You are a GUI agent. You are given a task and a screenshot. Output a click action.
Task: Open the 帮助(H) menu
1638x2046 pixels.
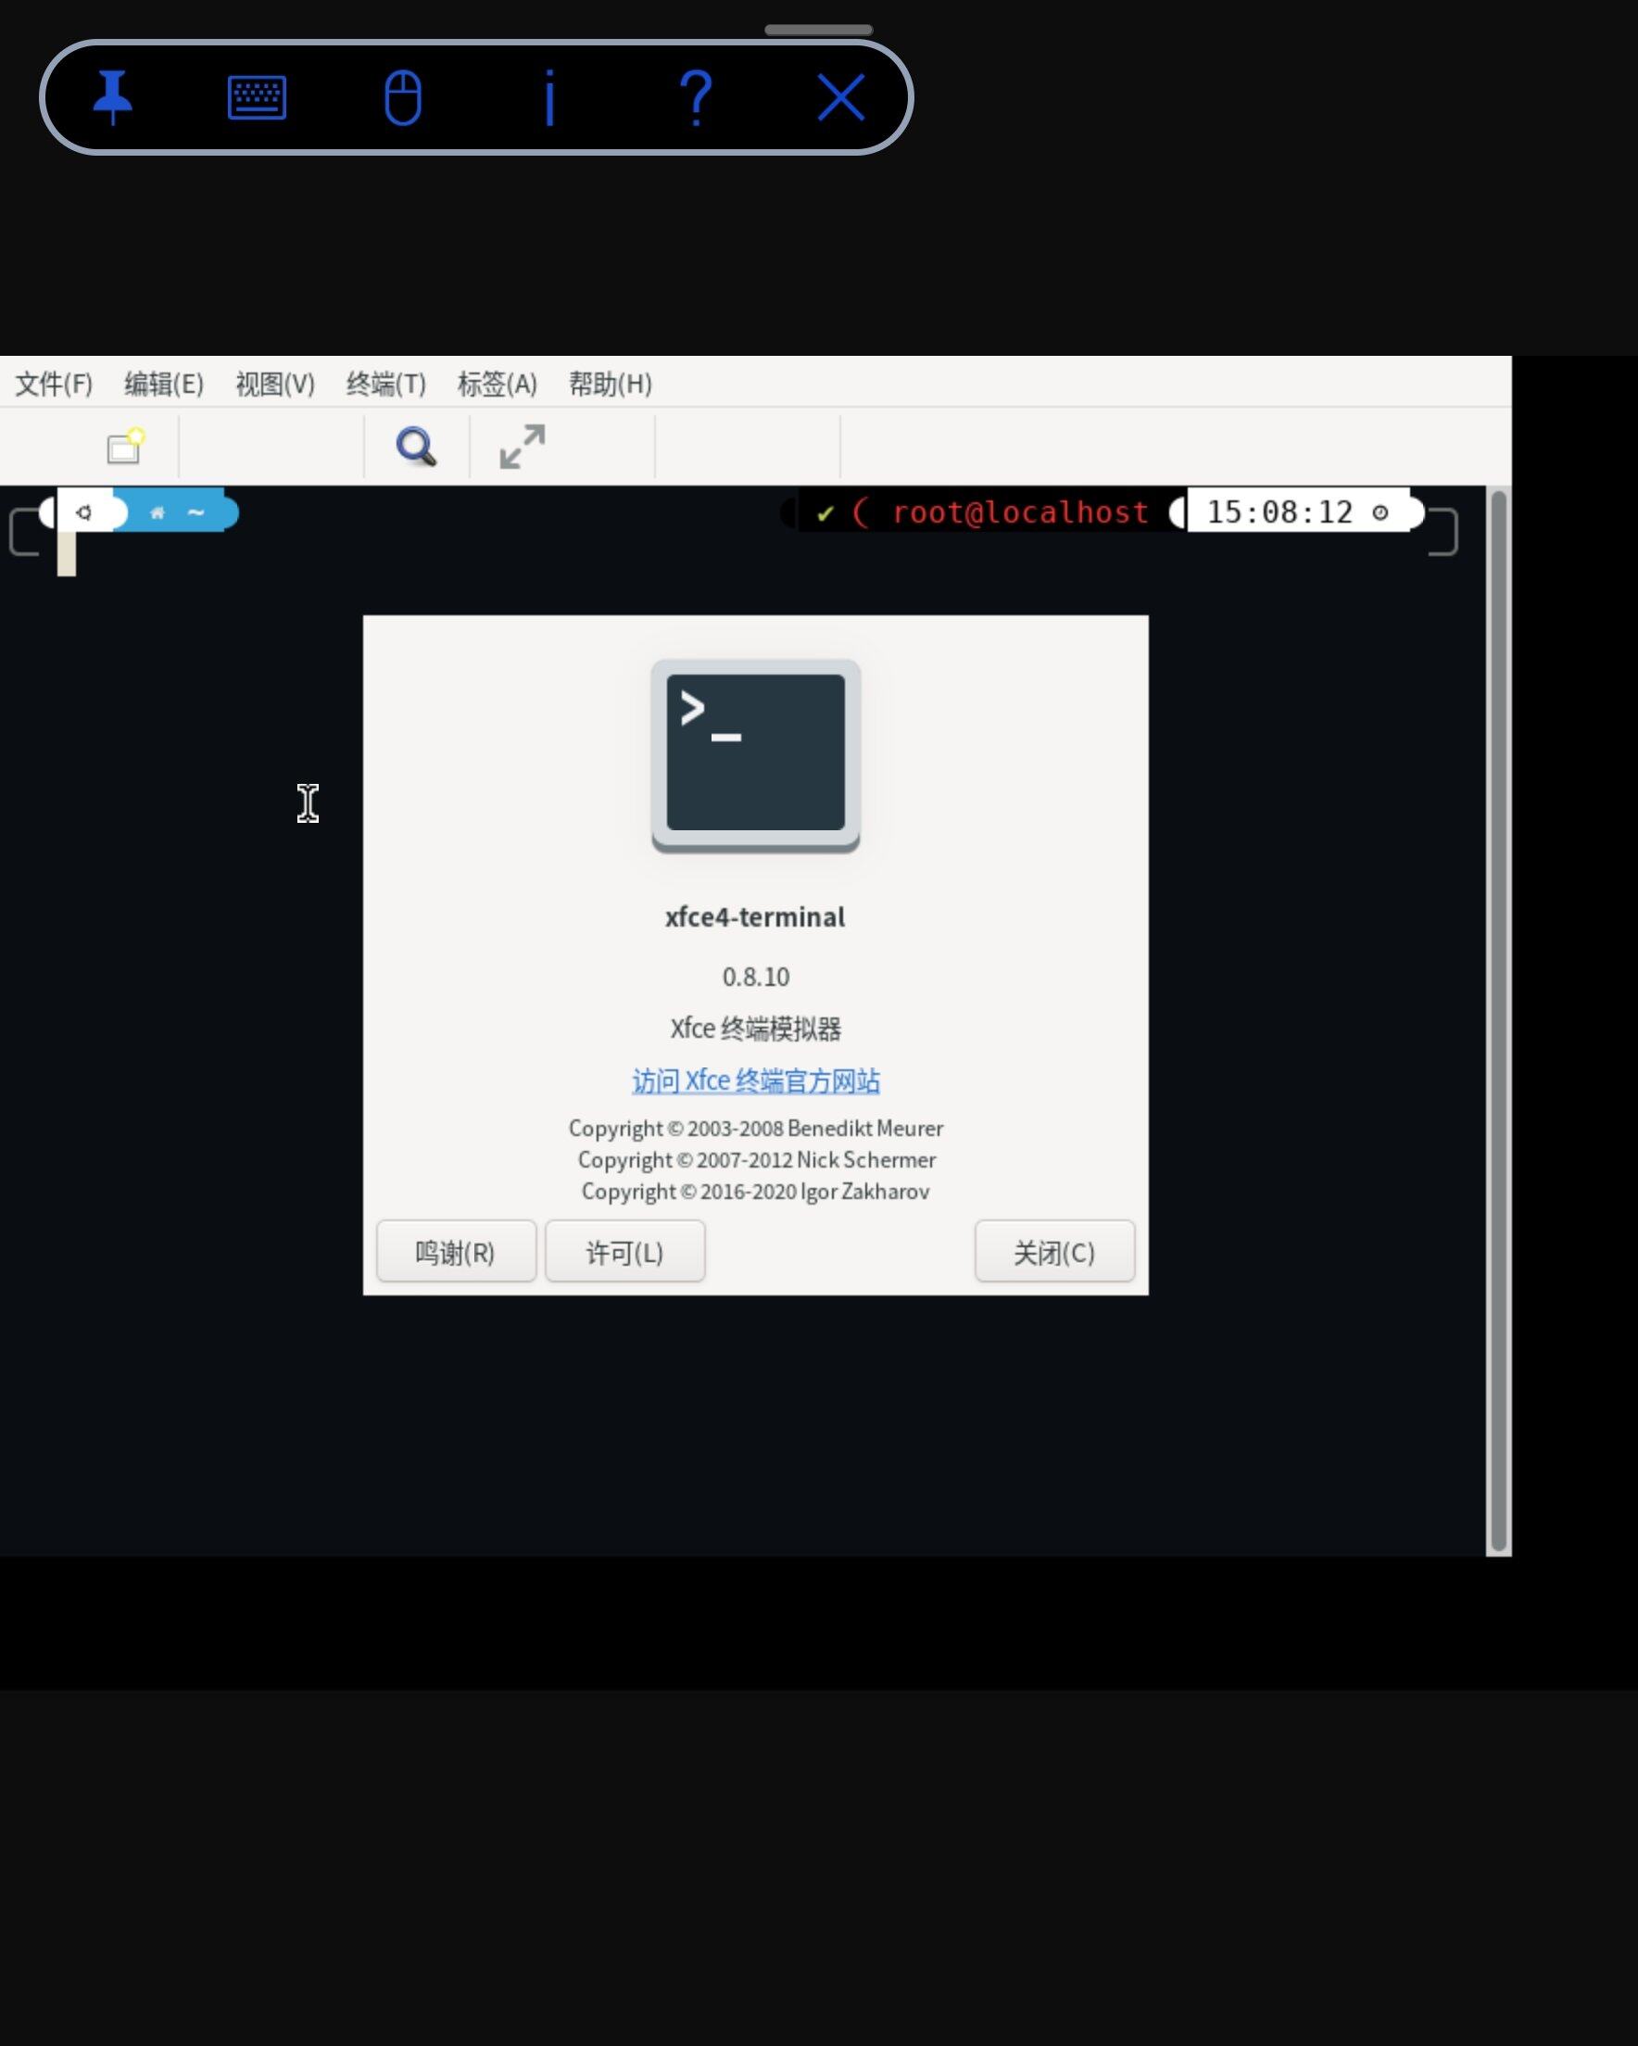(x=610, y=384)
